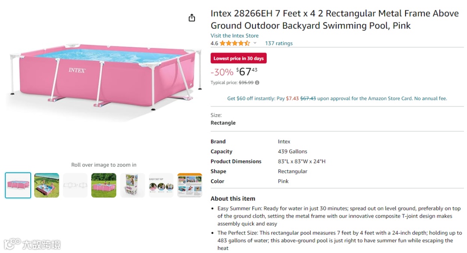Image resolution: width=467 pixels, height=253 pixels.
Task: Click the Amazon Store Card offer link
Action: pyautogui.click(x=337, y=98)
